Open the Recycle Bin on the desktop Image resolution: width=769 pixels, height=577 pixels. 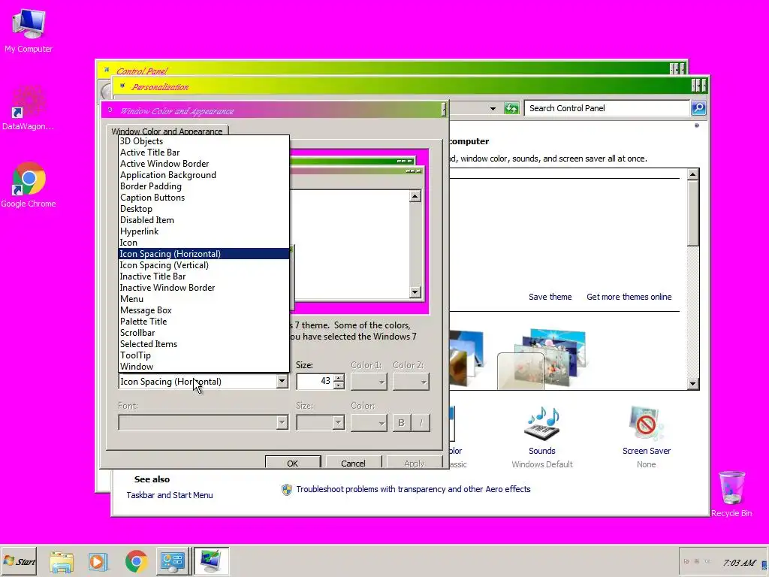click(x=731, y=494)
